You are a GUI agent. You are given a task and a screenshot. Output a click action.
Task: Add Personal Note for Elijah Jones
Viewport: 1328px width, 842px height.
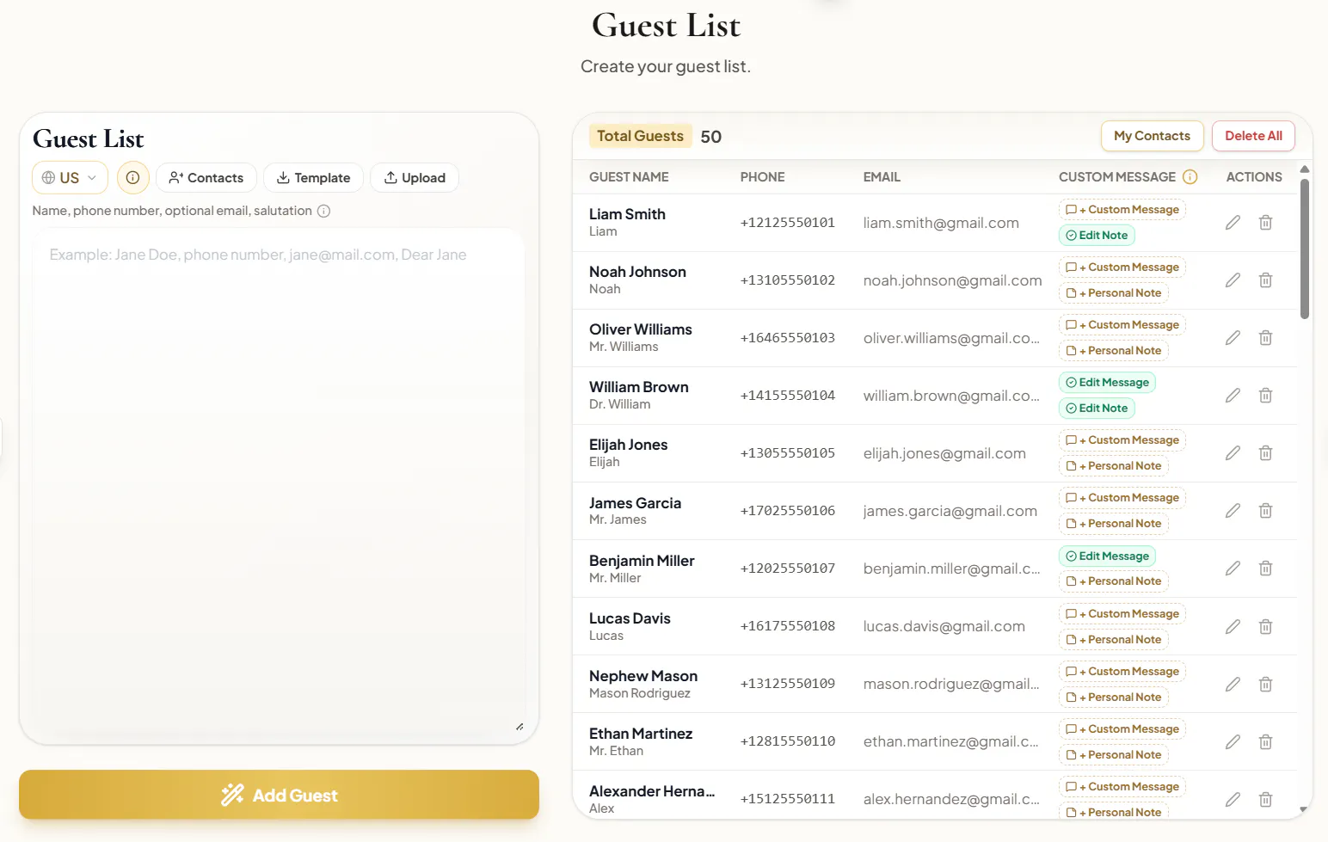(x=1114, y=466)
